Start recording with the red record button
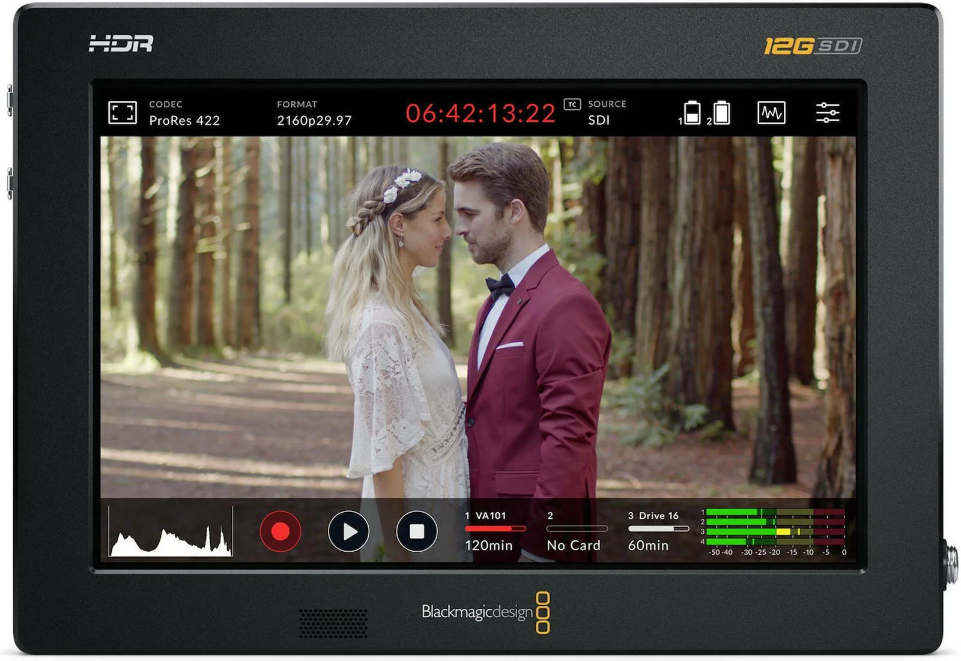The height and width of the screenshot is (661, 961). point(280,531)
